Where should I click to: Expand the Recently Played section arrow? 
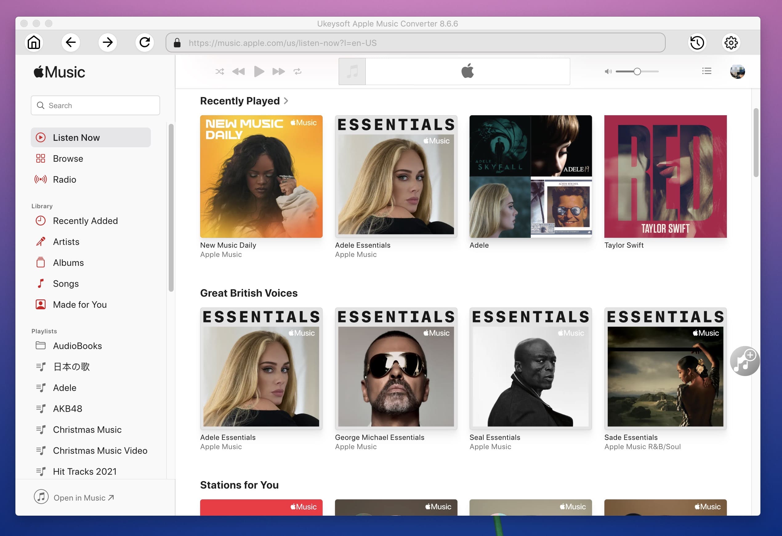[x=287, y=100]
